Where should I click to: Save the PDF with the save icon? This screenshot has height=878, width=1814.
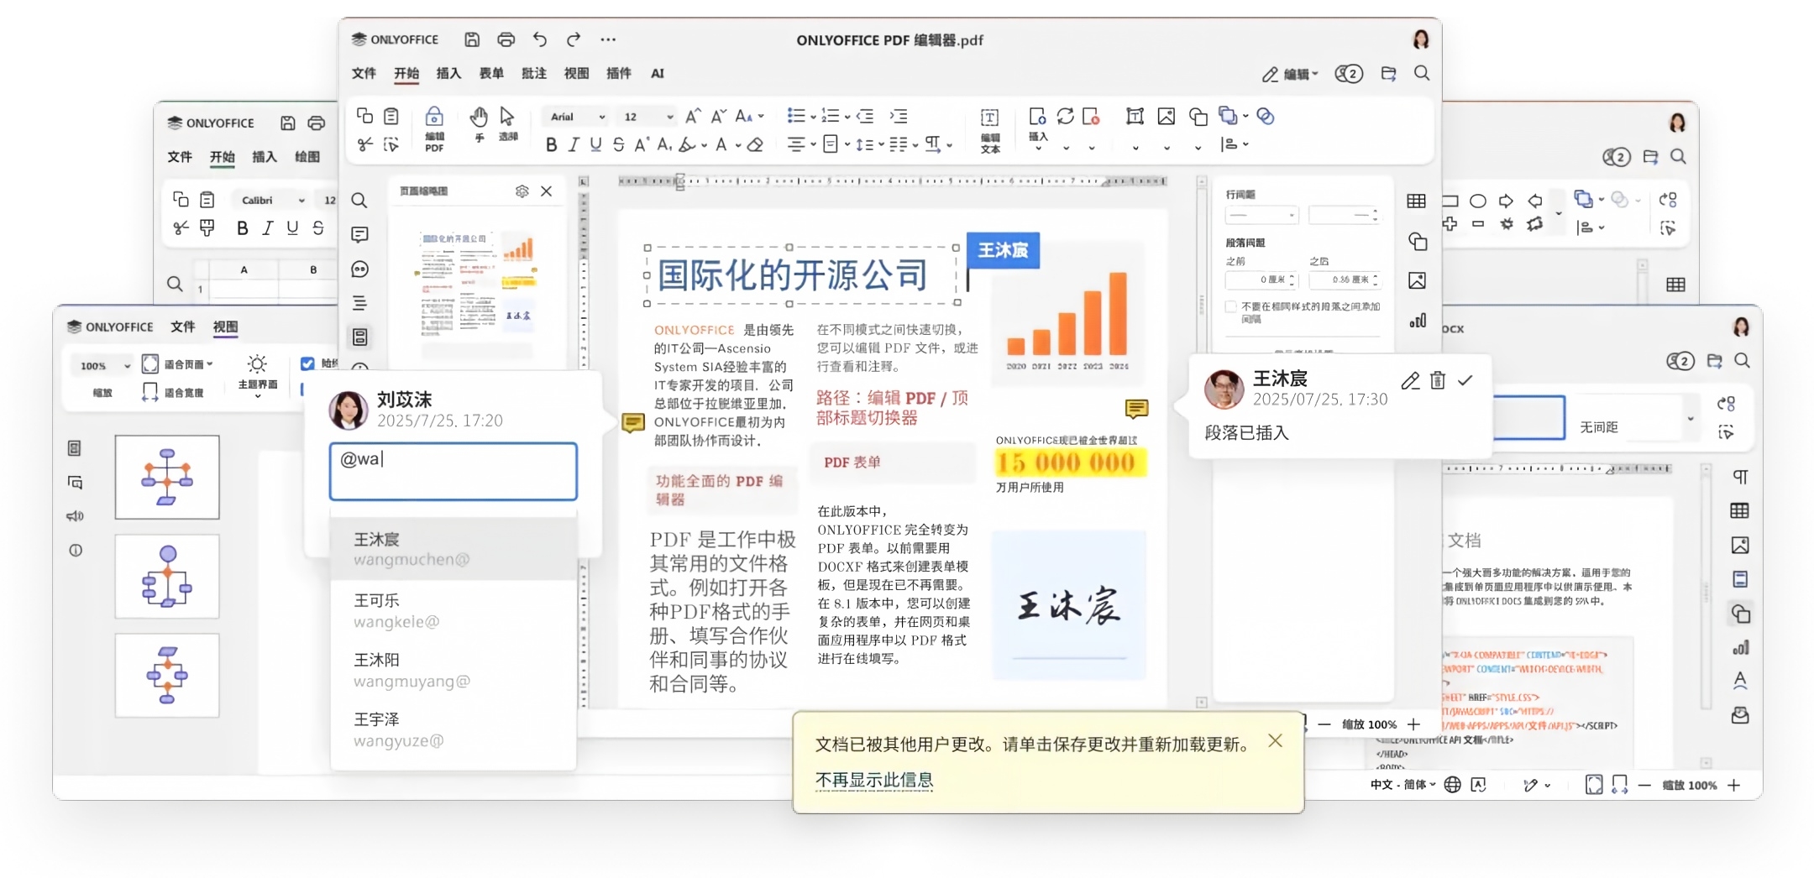coord(472,39)
